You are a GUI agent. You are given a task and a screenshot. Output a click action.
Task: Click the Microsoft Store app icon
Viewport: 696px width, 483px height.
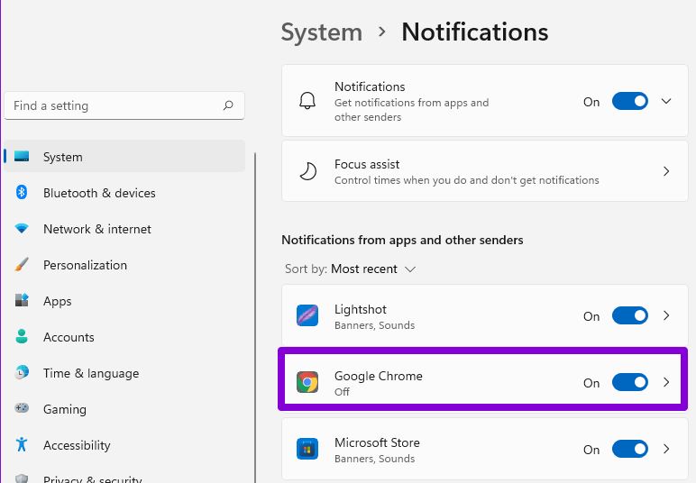pyautogui.click(x=307, y=449)
